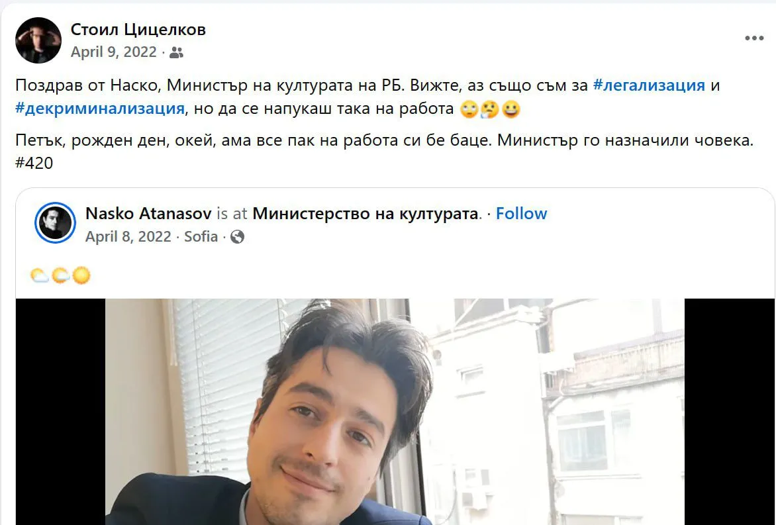Viewport: 776px width, 525px height.
Task: Click the sun emoji in the shared post
Action: tap(81, 275)
